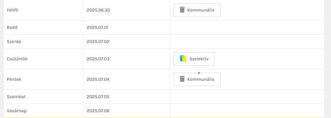Select the date 2025.07.03
The height and width of the screenshot is (118, 331).
click(x=98, y=59)
